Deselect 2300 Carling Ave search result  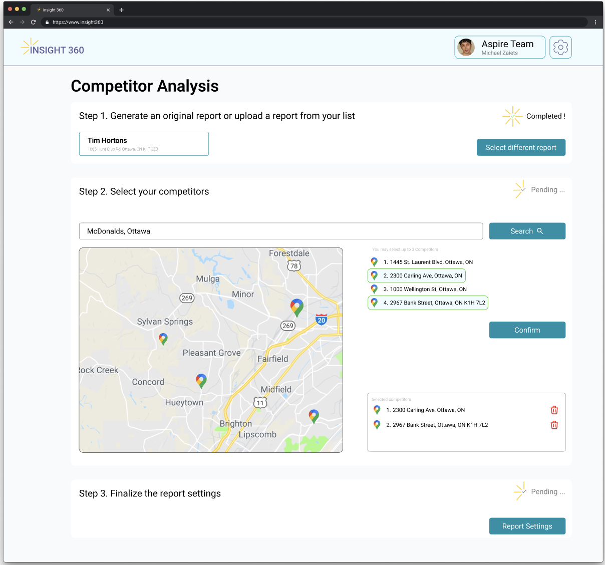pyautogui.click(x=417, y=276)
